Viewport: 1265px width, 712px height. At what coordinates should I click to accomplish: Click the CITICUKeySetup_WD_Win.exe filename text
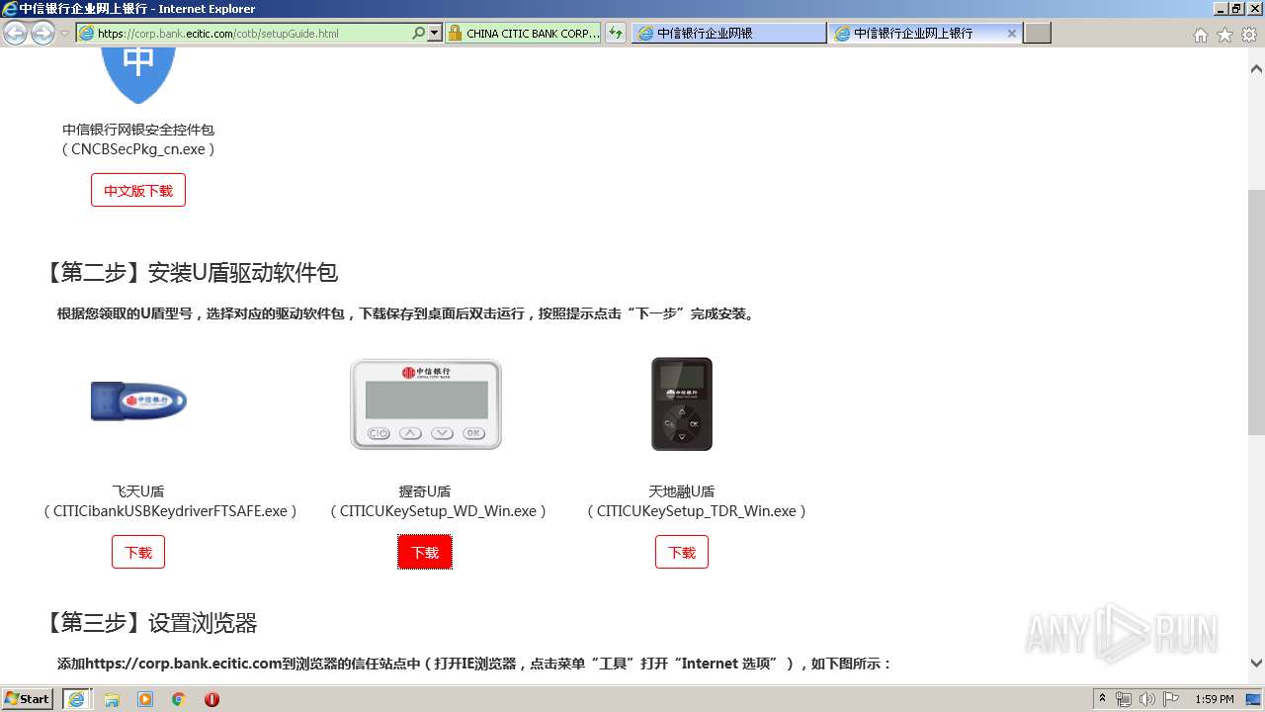(438, 511)
